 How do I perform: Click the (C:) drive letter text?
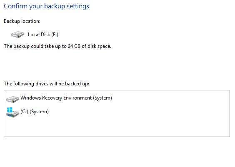[24, 112]
